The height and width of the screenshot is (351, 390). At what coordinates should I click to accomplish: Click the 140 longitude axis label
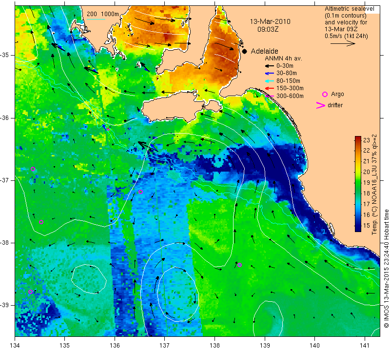click(314, 346)
